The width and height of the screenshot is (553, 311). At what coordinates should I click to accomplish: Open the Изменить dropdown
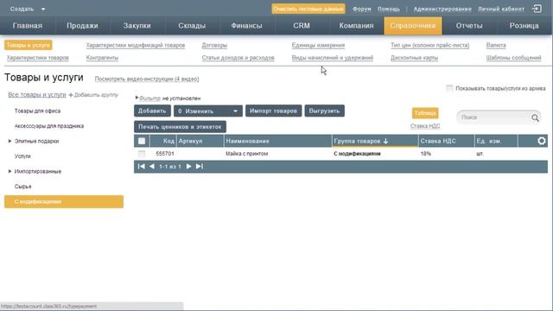(x=208, y=111)
